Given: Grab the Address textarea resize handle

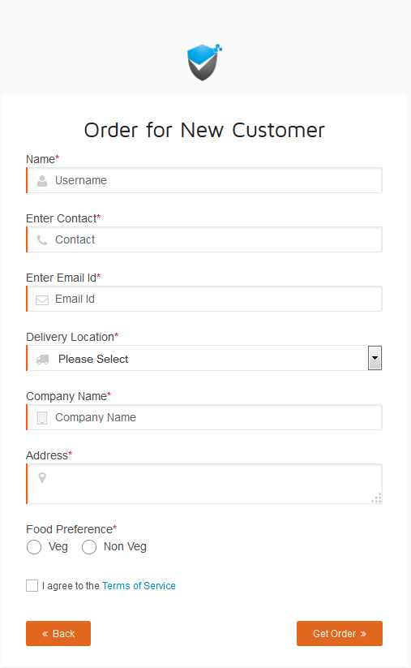Looking at the screenshot, I should tap(376, 498).
